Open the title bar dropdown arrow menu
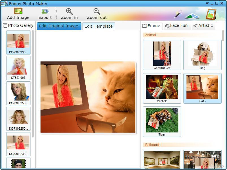The width and height of the screenshot is (227, 170). [207, 4]
